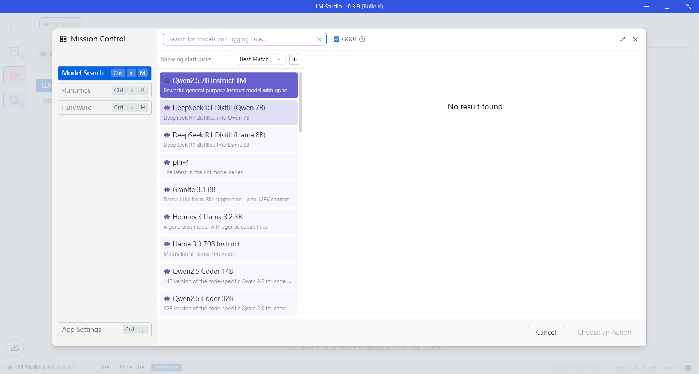
Task: Click the LM Studio logo in status bar
Action: point(10,367)
